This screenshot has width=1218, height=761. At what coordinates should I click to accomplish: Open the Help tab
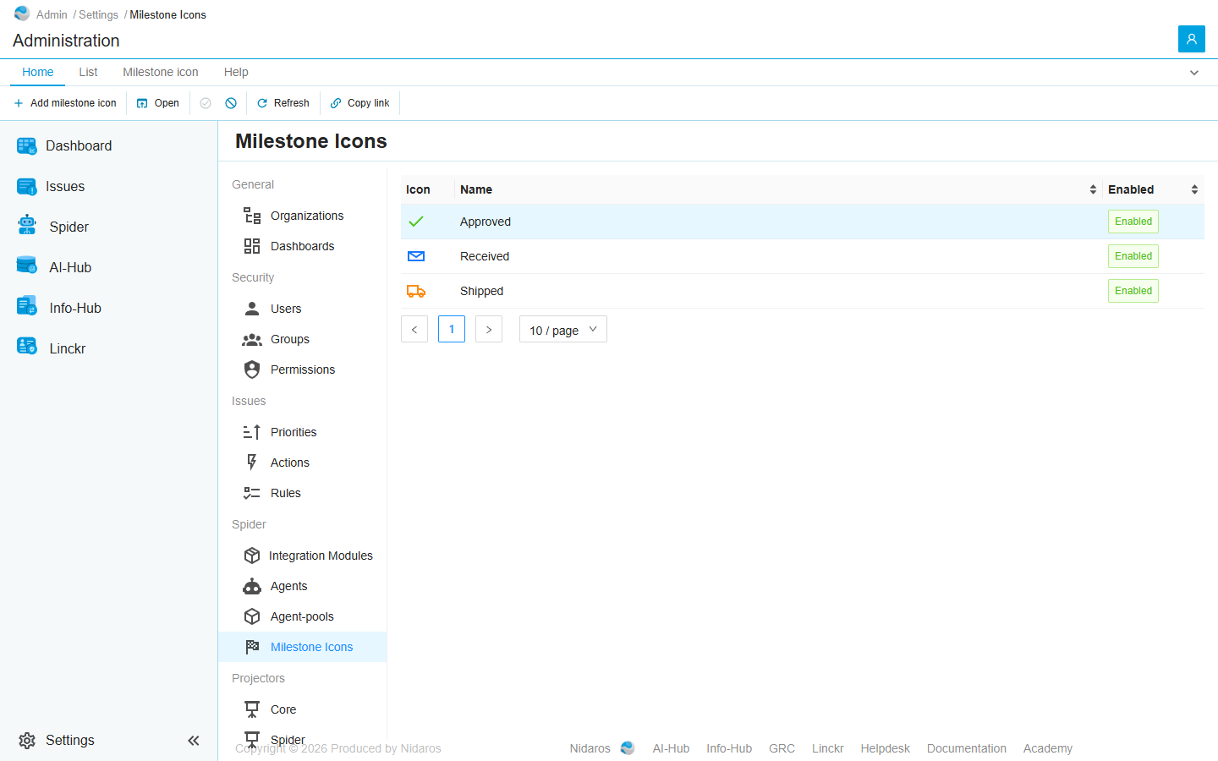(x=236, y=72)
